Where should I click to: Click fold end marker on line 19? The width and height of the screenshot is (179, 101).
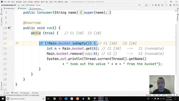click(14, 74)
